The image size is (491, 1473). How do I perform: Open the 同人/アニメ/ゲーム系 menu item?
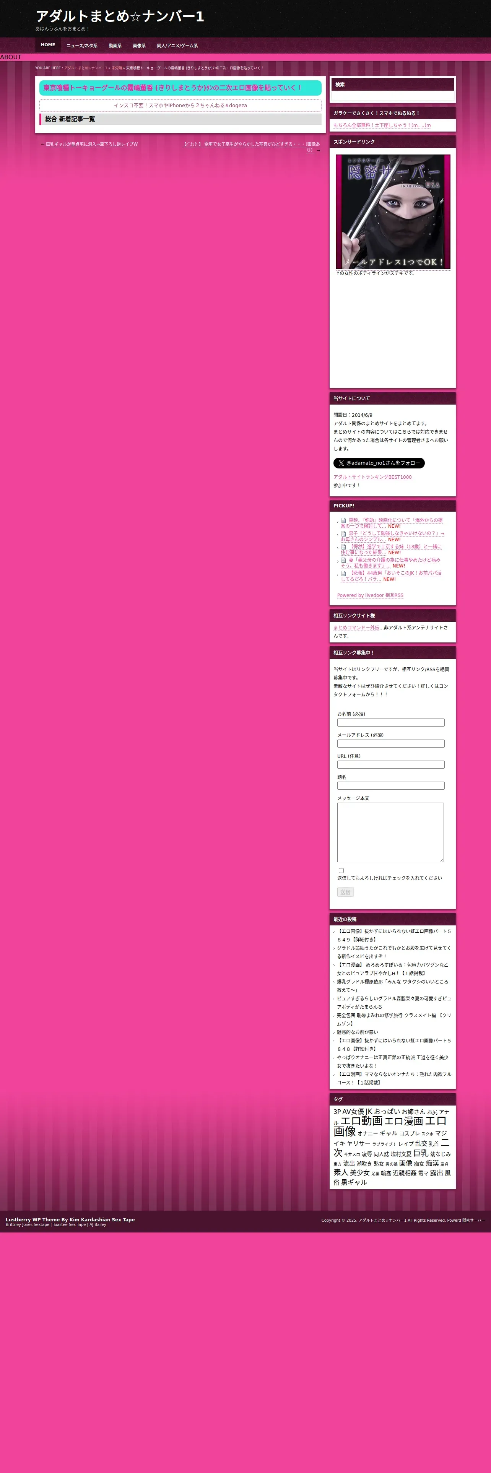point(177,45)
